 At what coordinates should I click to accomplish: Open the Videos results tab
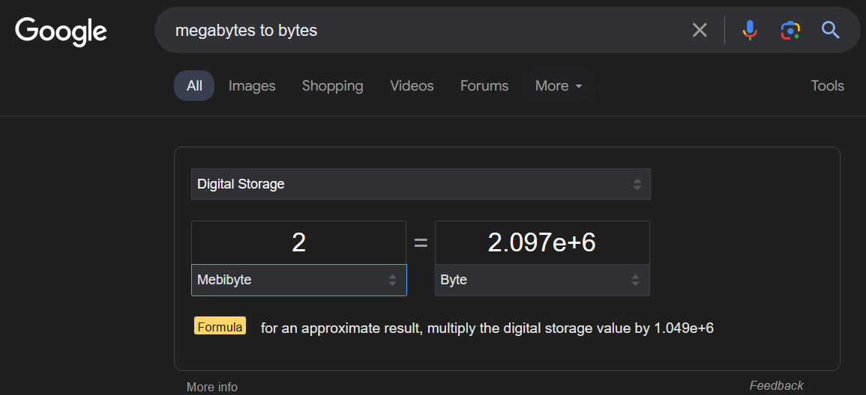click(412, 86)
